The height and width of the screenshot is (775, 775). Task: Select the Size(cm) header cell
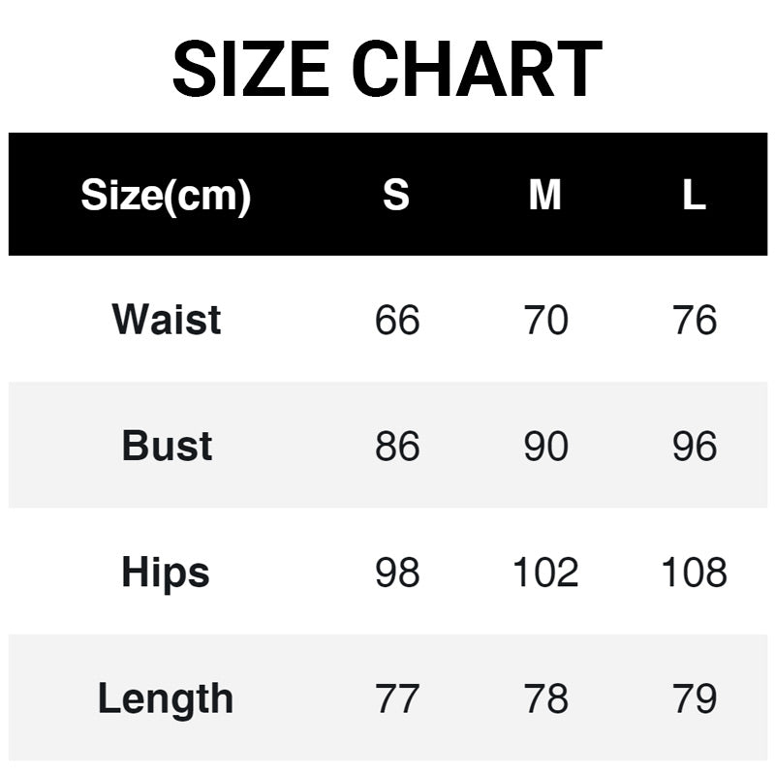coord(166,196)
